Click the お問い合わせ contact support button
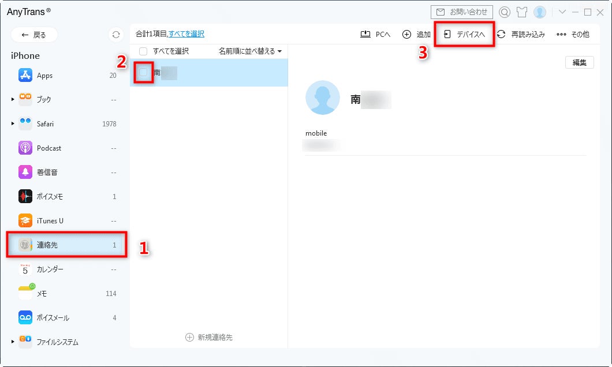This screenshot has height=367, width=612. click(x=462, y=12)
